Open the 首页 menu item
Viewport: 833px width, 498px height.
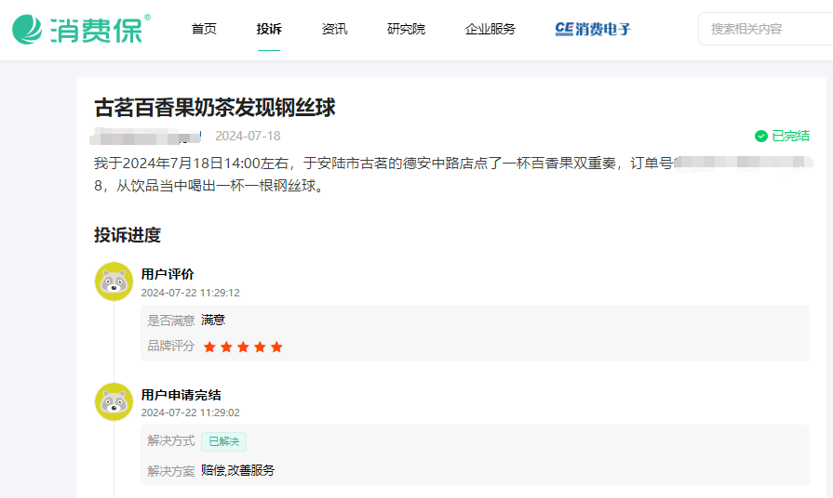pos(204,29)
